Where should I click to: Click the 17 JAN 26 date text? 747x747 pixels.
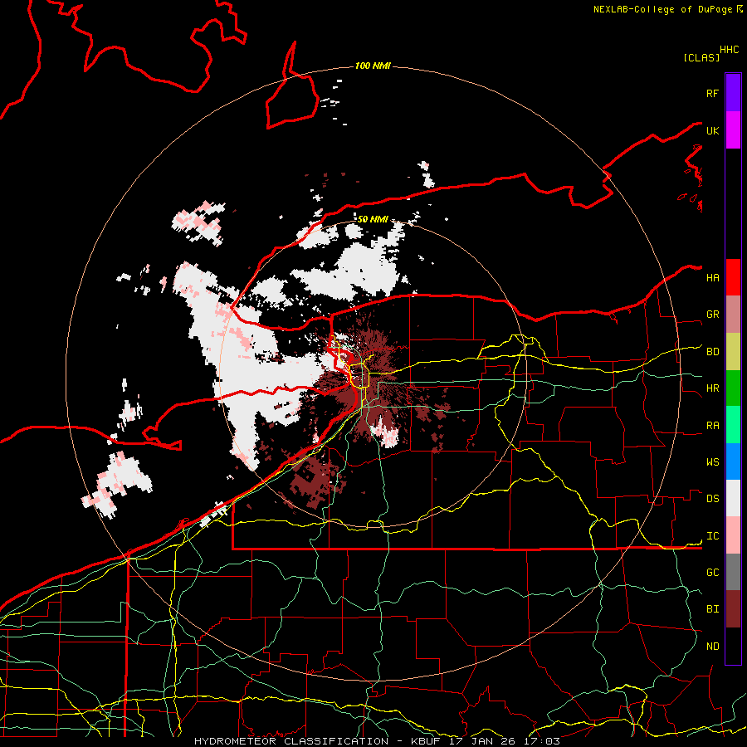pos(482,741)
